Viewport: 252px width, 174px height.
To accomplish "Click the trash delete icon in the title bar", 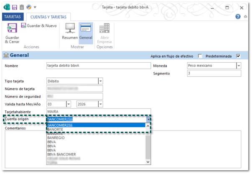I will pyautogui.click(x=21, y=7).
